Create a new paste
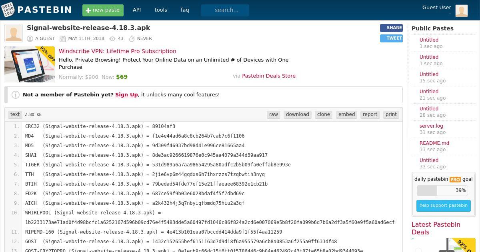The width and height of the screenshot is (480, 252). (103, 10)
